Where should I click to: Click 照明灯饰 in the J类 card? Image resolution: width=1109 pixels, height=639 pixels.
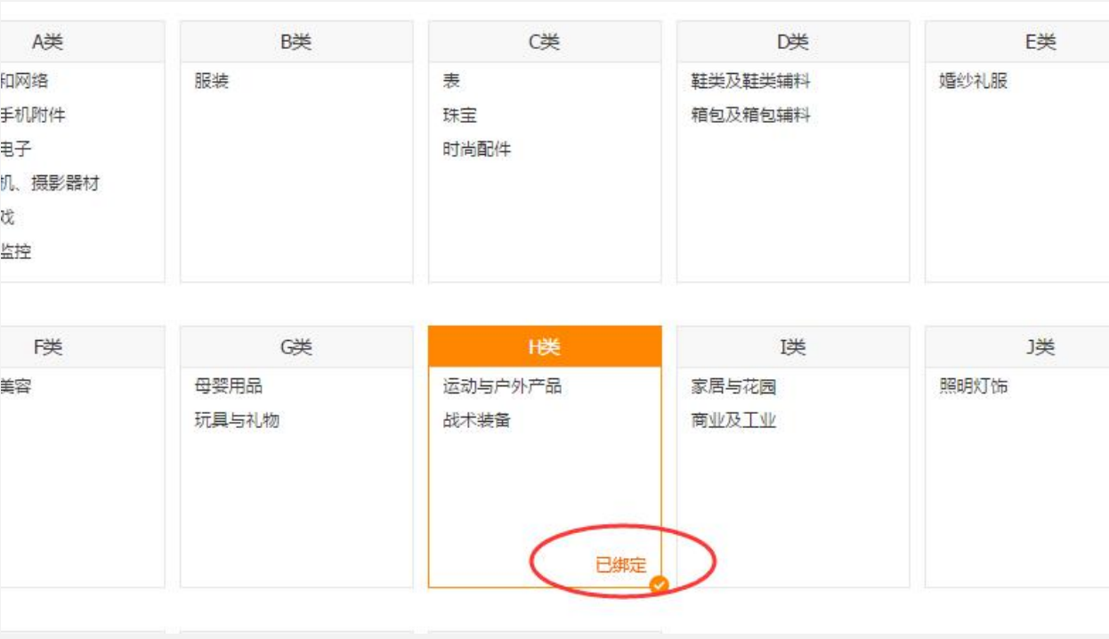pyautogui.click(x=974, y=387)
